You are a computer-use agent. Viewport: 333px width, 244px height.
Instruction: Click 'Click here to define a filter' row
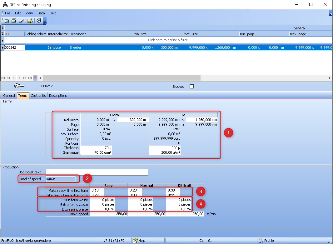pyautogui.click(x=168, y=40)
